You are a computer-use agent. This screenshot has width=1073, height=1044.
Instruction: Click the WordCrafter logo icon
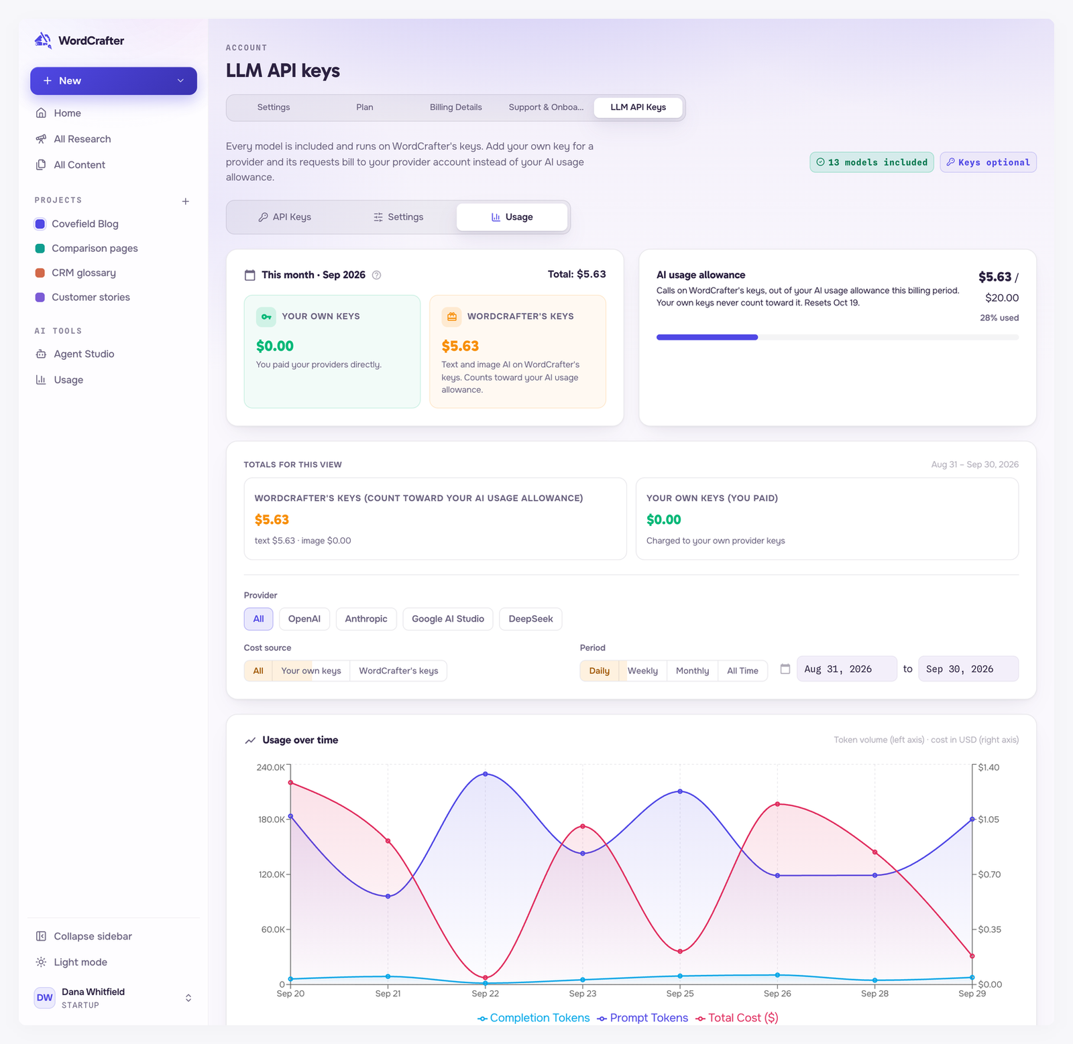[43, 40]
